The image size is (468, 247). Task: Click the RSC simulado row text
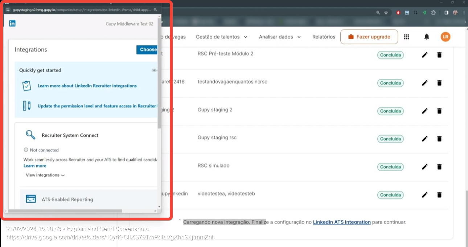click(x=213, y=165)
